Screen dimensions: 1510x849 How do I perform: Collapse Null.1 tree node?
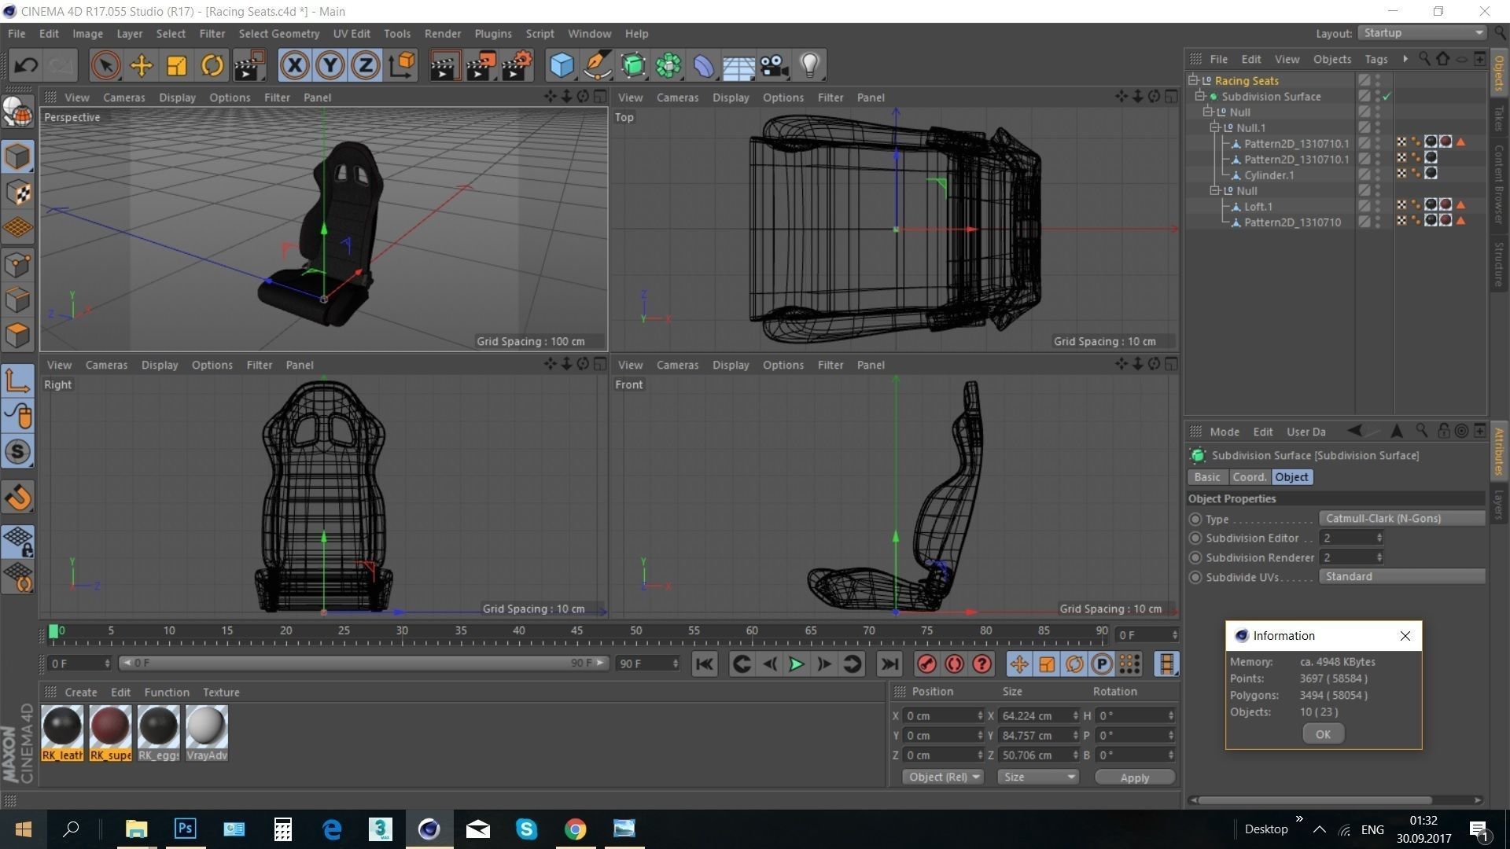1214,127
